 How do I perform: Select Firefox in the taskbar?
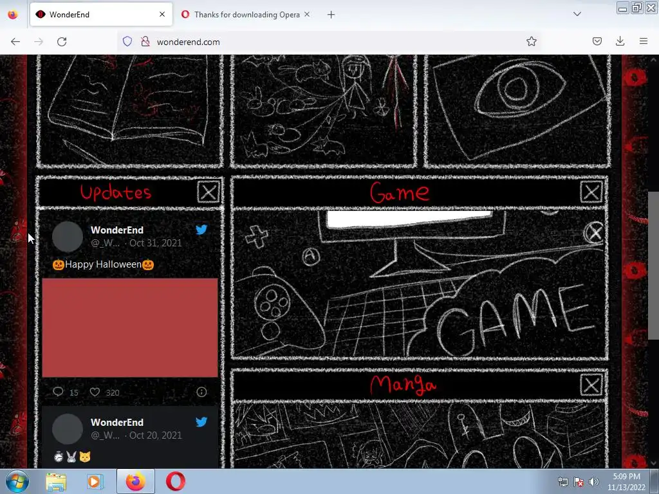[x=136, y=481]
